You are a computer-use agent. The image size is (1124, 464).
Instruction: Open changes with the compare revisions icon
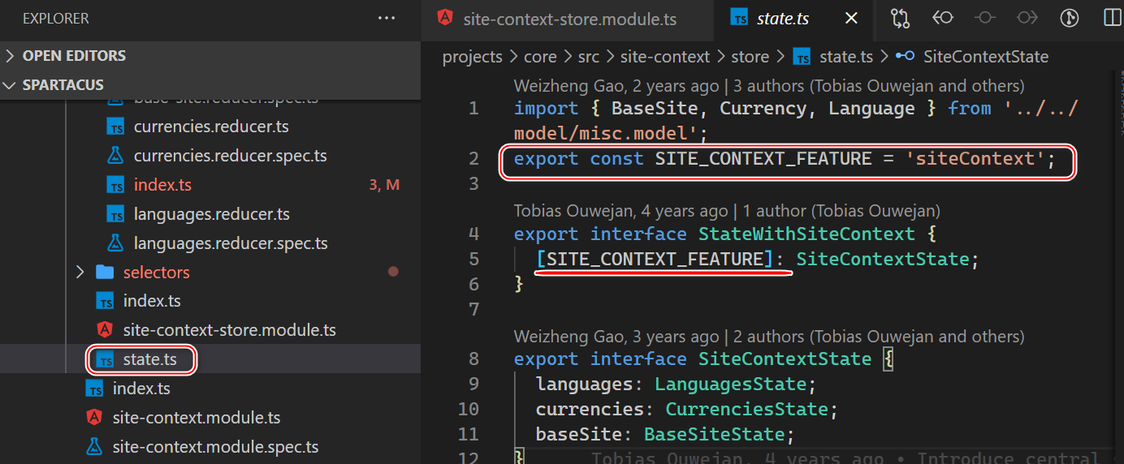click(x=900, y=18)
